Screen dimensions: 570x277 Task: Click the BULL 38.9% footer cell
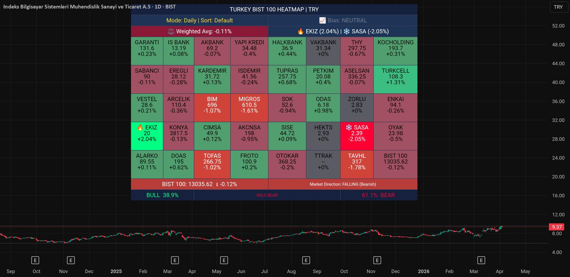point(162,195)
